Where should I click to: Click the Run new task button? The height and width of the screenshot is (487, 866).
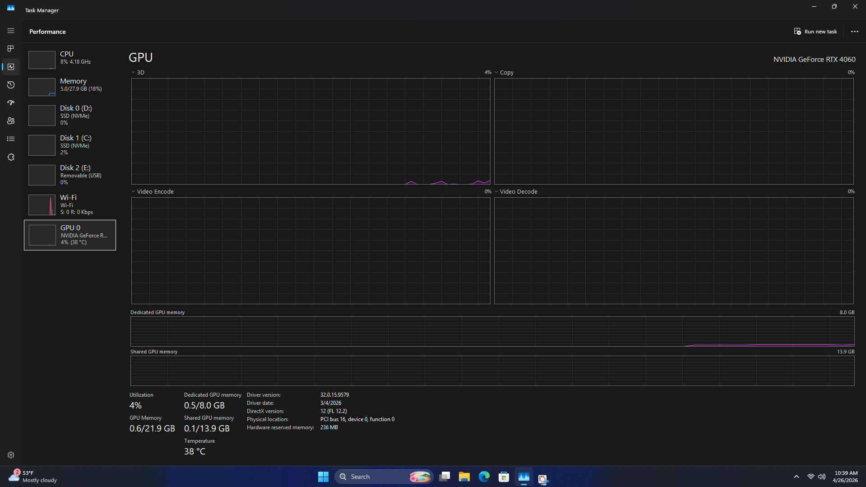click(x=815, y=32)
